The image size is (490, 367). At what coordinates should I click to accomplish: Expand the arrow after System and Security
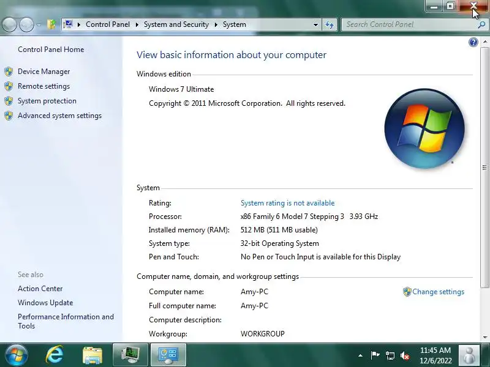point(216,24)
